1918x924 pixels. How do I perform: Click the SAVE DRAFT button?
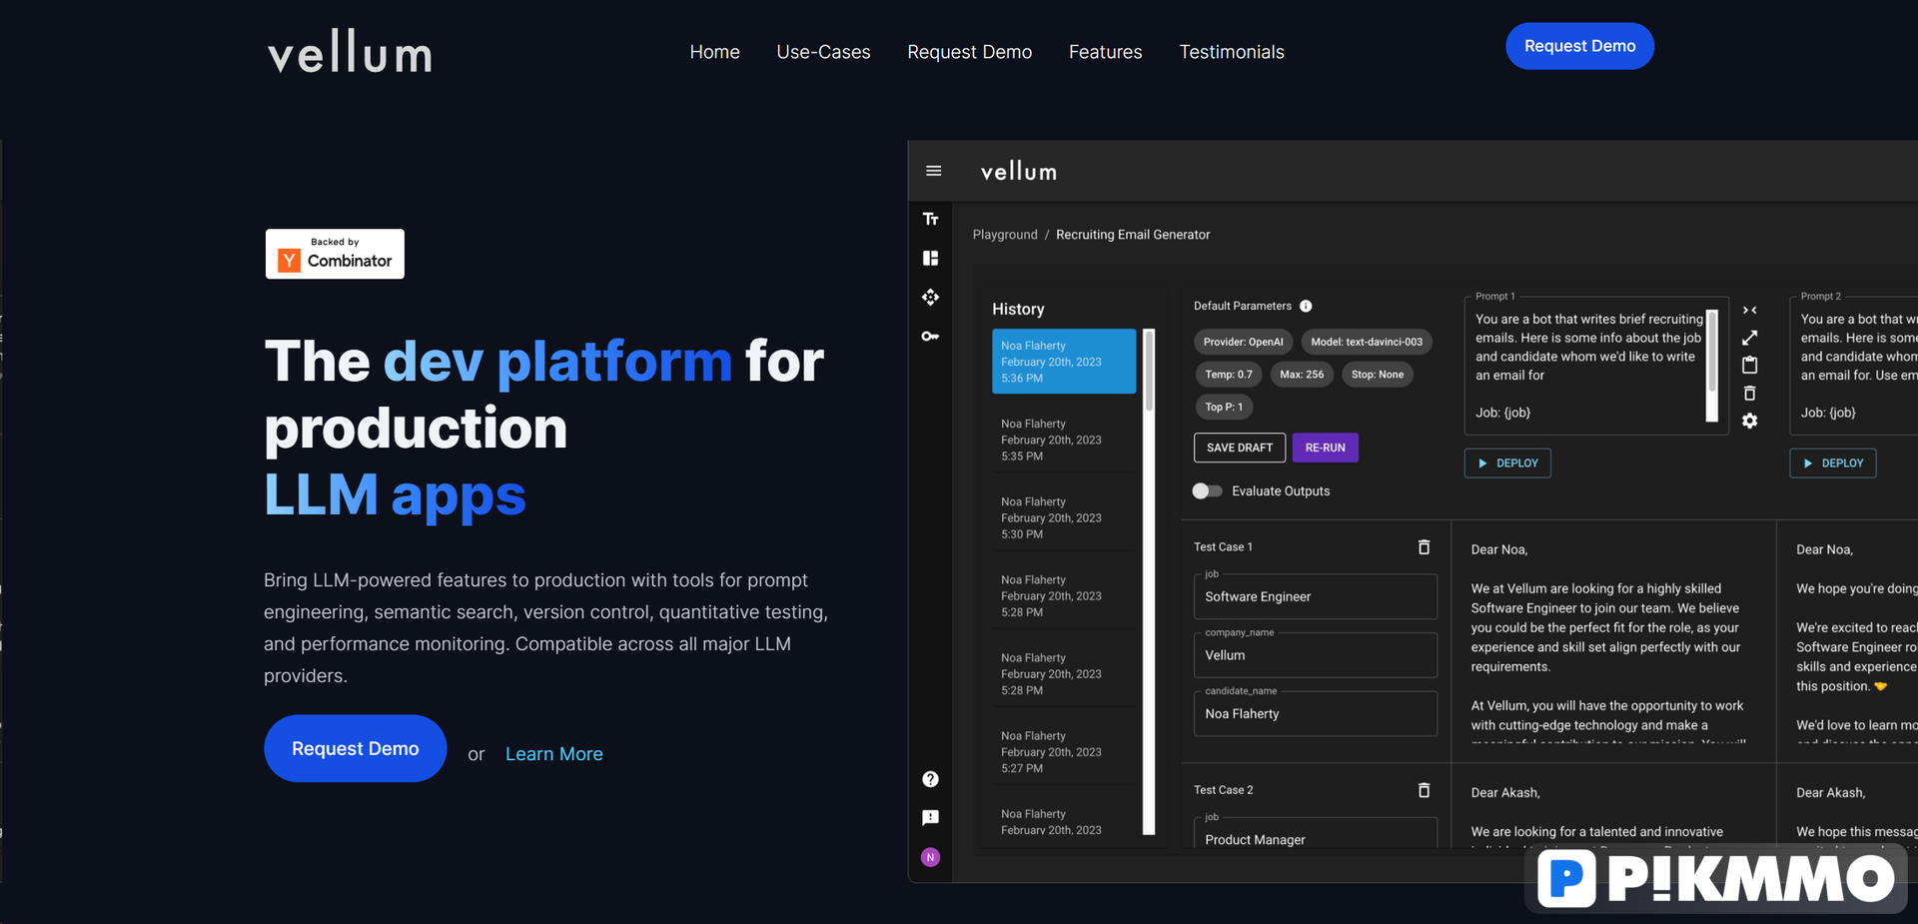[1239, 448]
